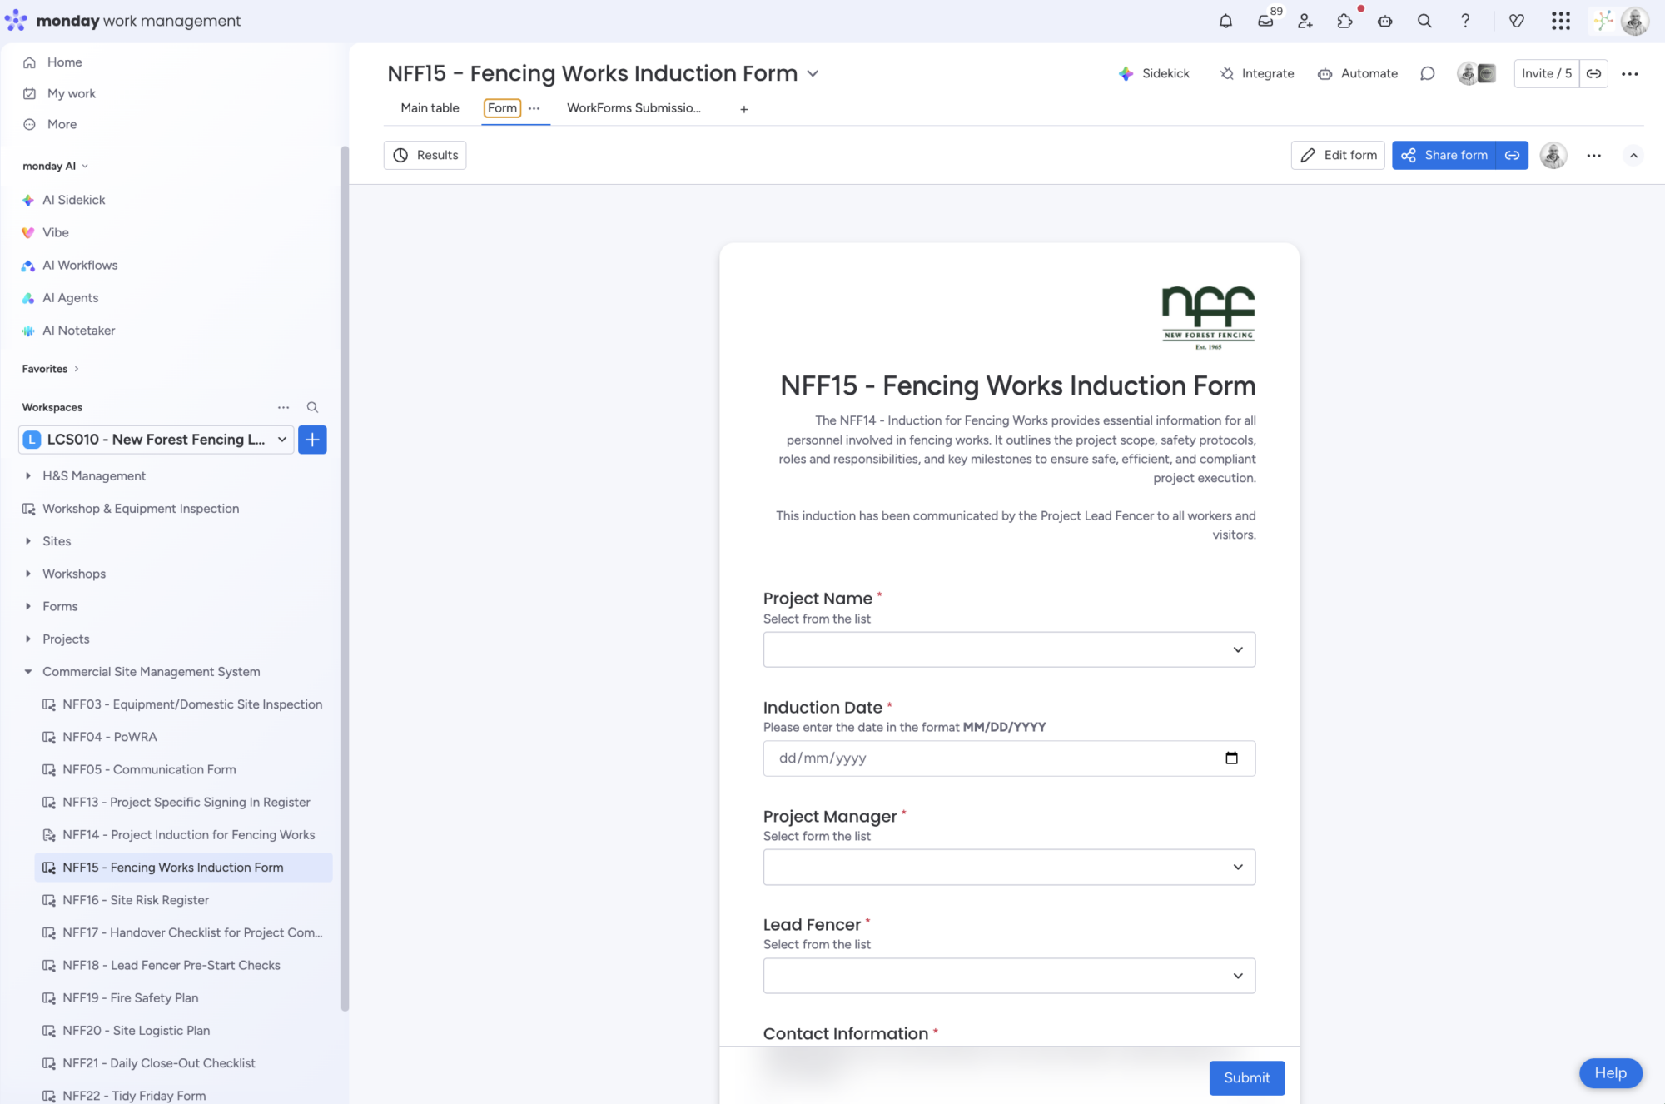Click the invite members icon in top bar
Viewport: 1665px width, 1104px height.
click(1305, 21)
